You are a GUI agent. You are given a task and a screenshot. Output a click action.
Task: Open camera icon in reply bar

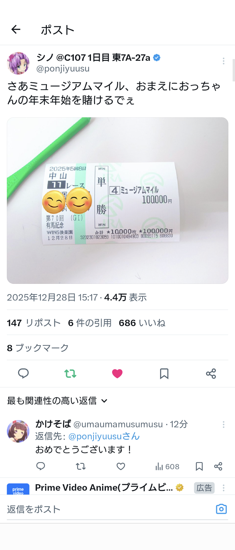pos(221,509)
